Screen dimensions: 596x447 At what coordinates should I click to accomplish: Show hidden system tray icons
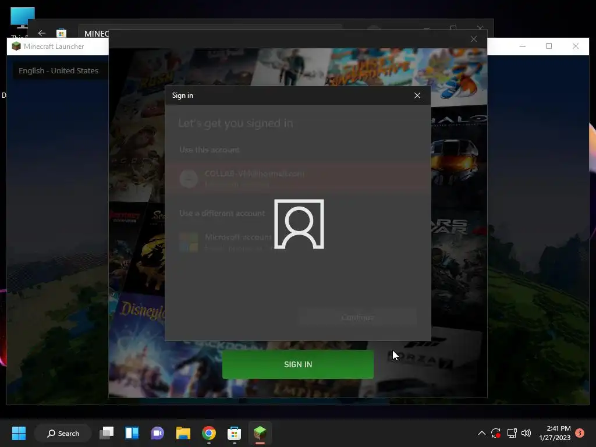tap(481, 433)
